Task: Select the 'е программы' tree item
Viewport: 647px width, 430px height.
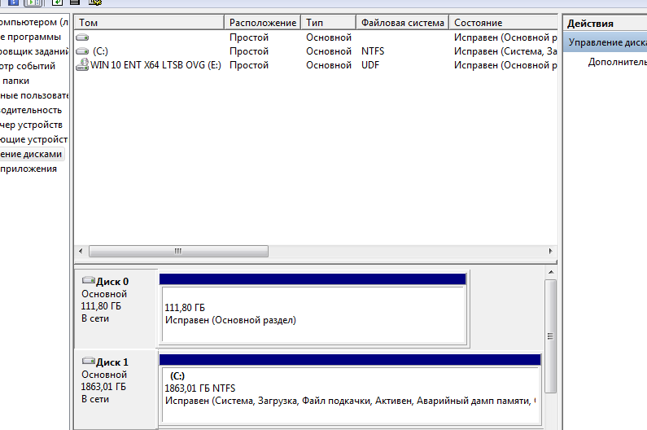Action: [30, 37]
